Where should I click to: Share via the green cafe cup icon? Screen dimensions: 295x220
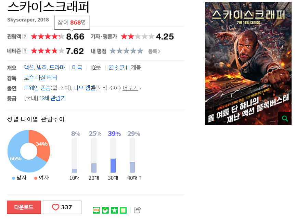(105, 210)
